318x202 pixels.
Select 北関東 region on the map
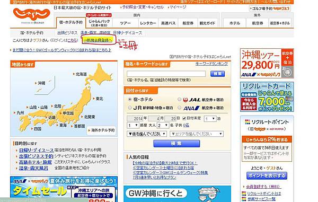(x=90, y=117)
